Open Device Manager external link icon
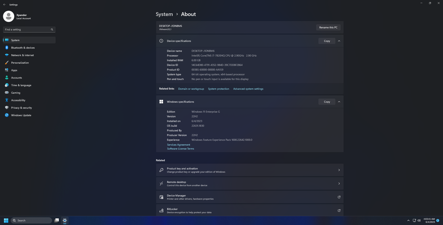 coord(339,197)
